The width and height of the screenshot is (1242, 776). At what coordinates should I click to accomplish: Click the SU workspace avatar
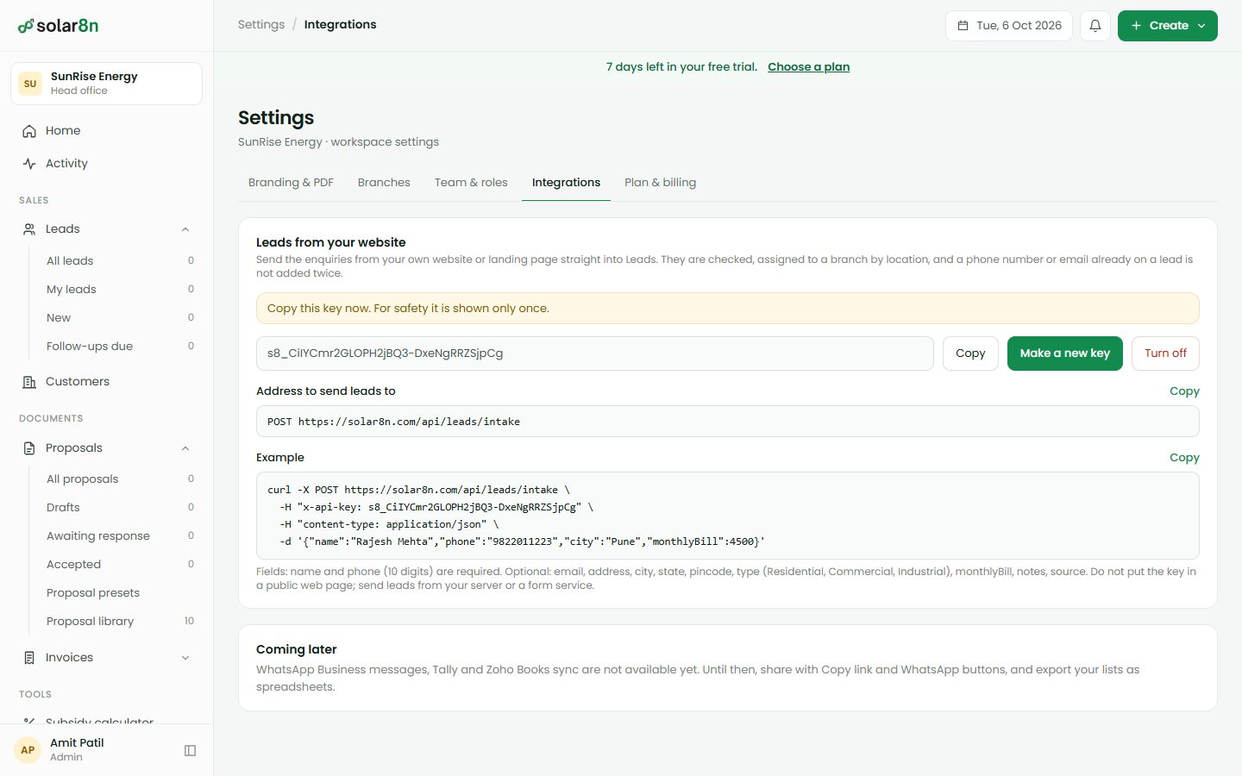30,84
